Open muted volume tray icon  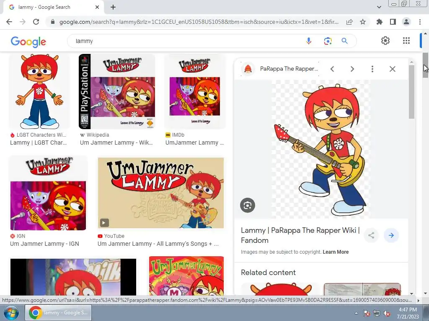pos(387,313)
